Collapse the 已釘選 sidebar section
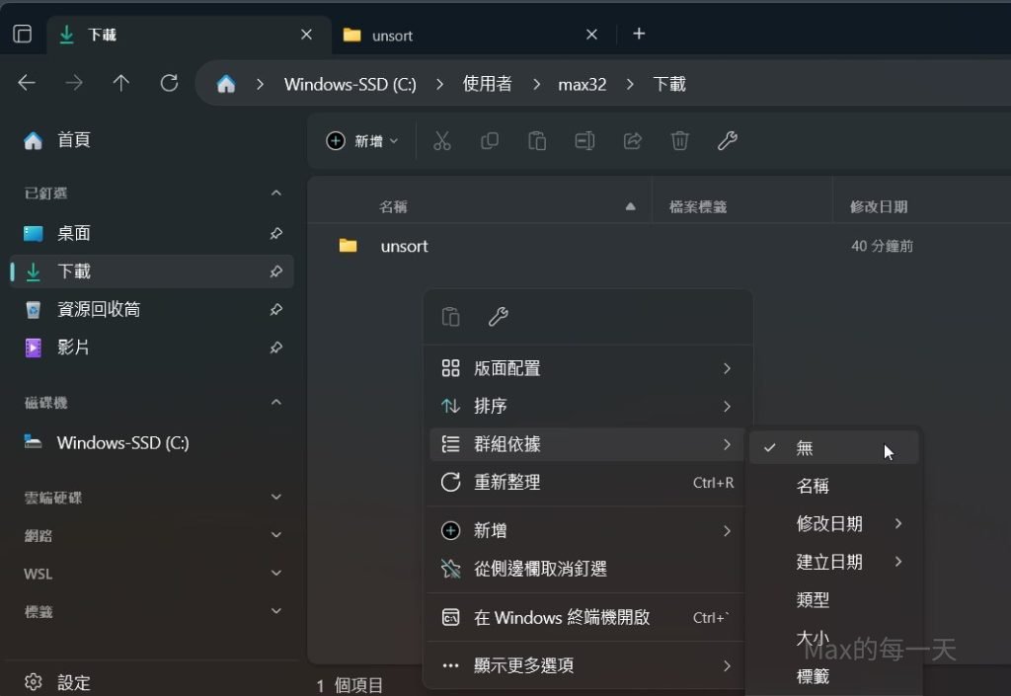The height and width of the screenshot is (696, 1011). pos(276,193)
